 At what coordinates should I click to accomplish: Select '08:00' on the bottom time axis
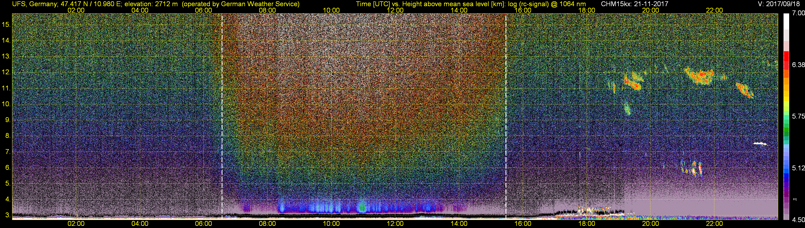(268, 224)
